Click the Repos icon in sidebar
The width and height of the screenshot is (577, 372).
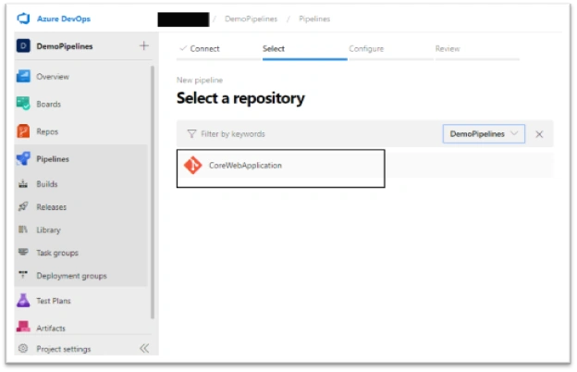(x=23, y=131)
